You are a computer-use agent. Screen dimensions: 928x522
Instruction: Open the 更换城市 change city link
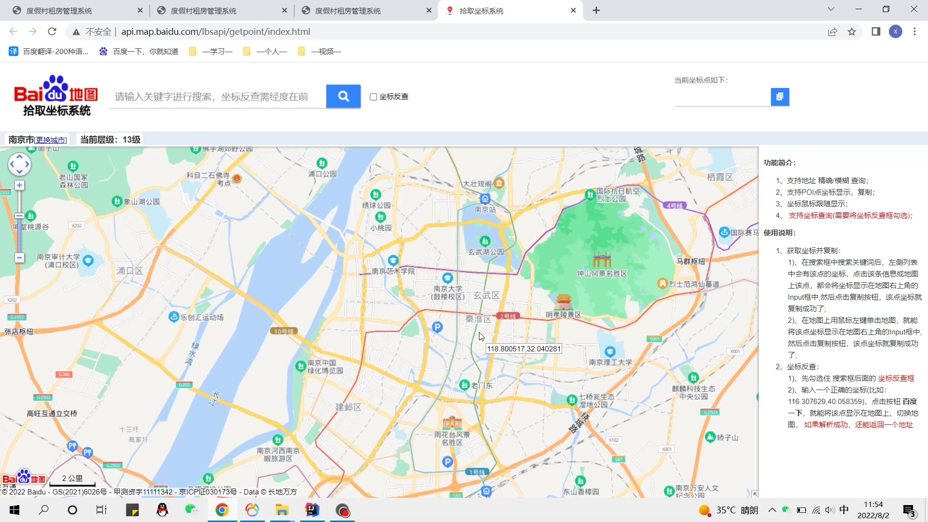pos(51,140)
